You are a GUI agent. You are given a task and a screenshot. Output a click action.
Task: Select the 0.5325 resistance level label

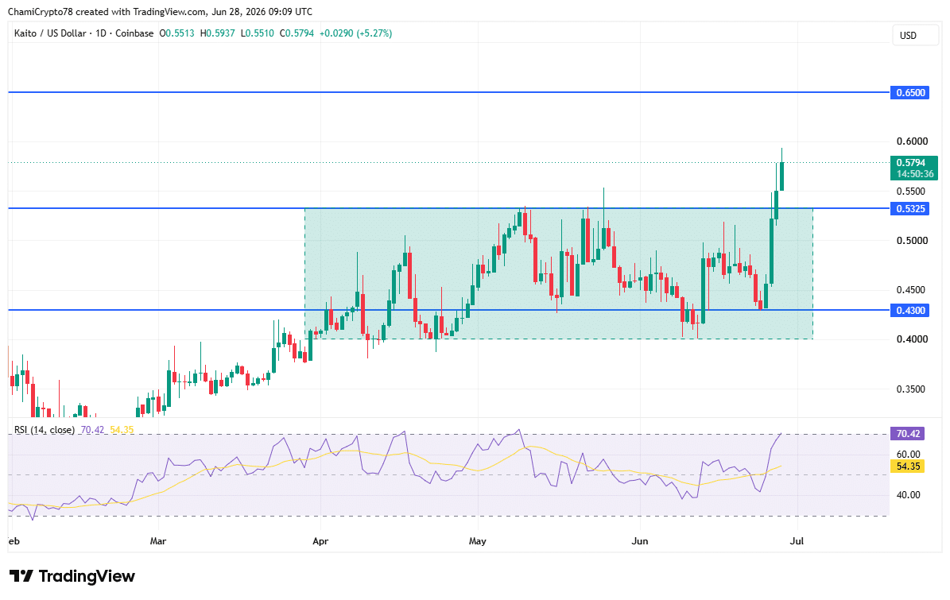[x=910, y=209]
